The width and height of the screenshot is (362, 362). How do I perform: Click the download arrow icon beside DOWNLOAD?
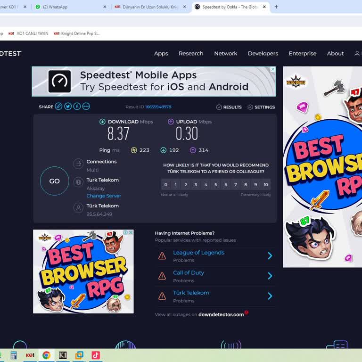102,122
